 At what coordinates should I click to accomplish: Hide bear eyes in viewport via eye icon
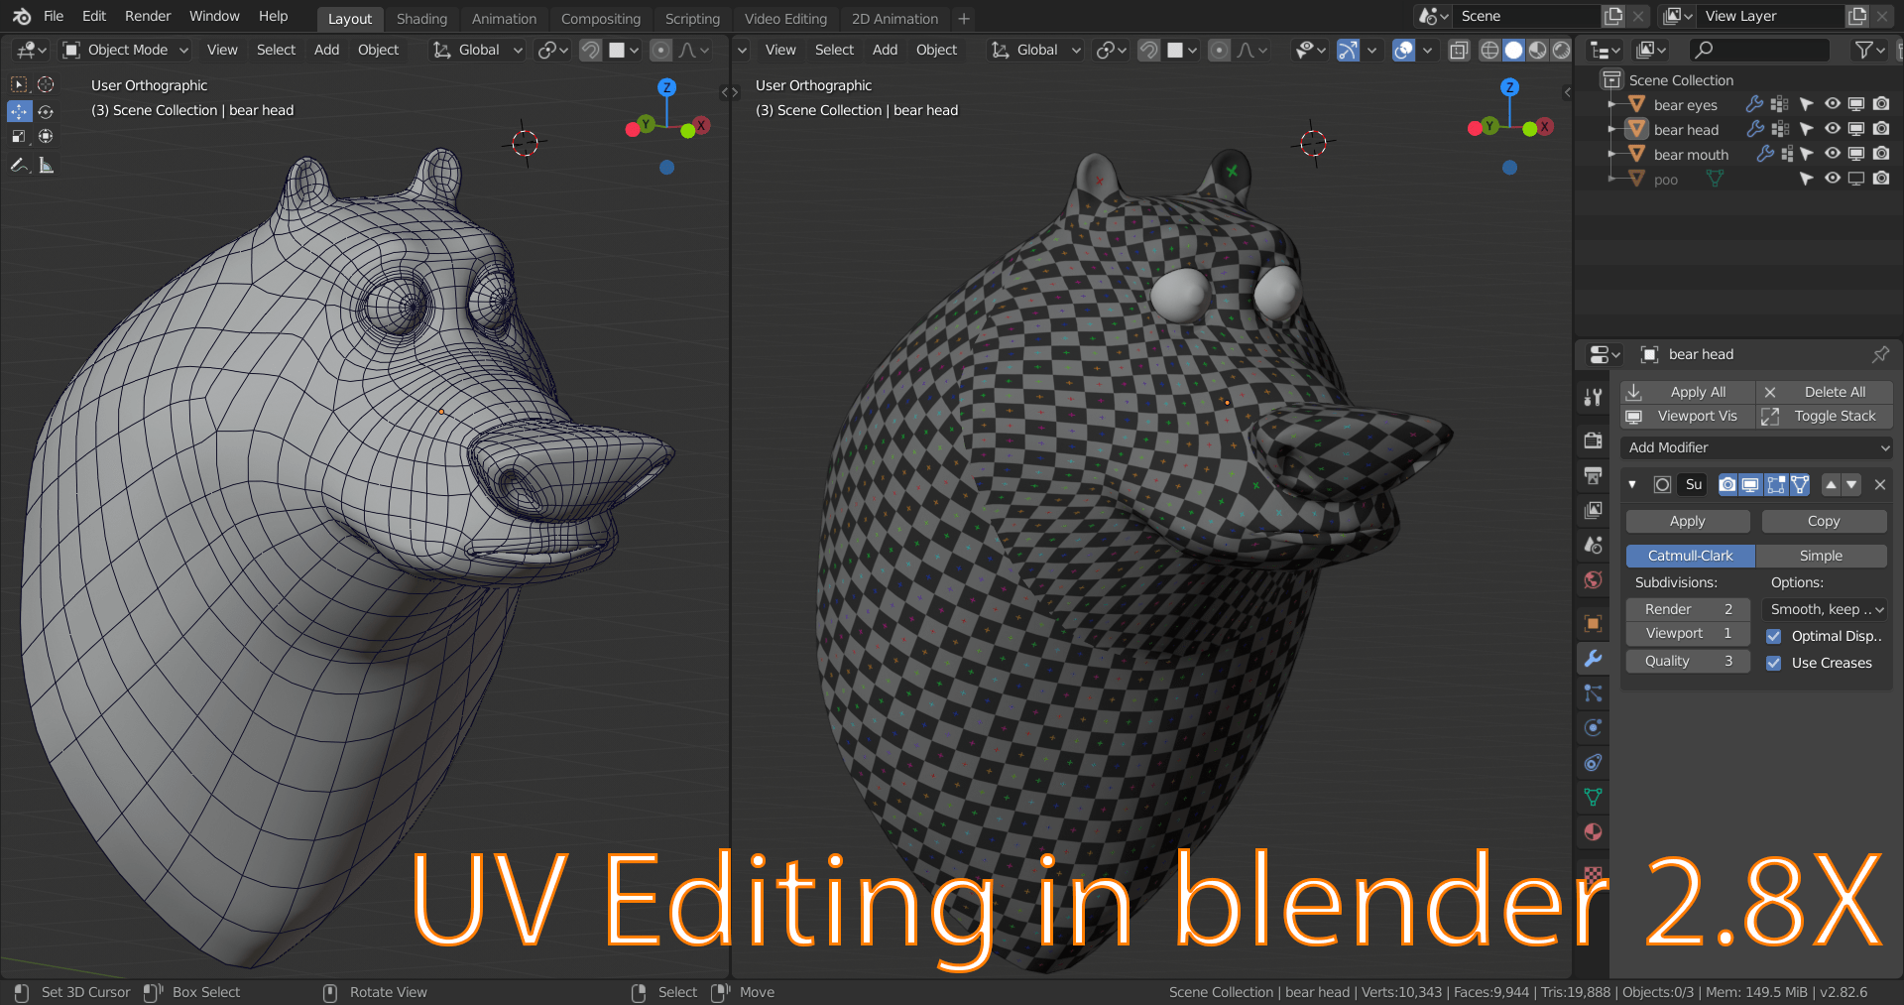point(1832,104)
